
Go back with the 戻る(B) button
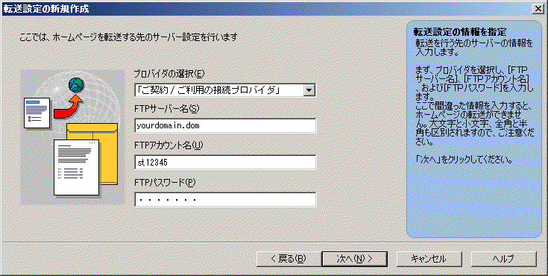pos(288,259)
